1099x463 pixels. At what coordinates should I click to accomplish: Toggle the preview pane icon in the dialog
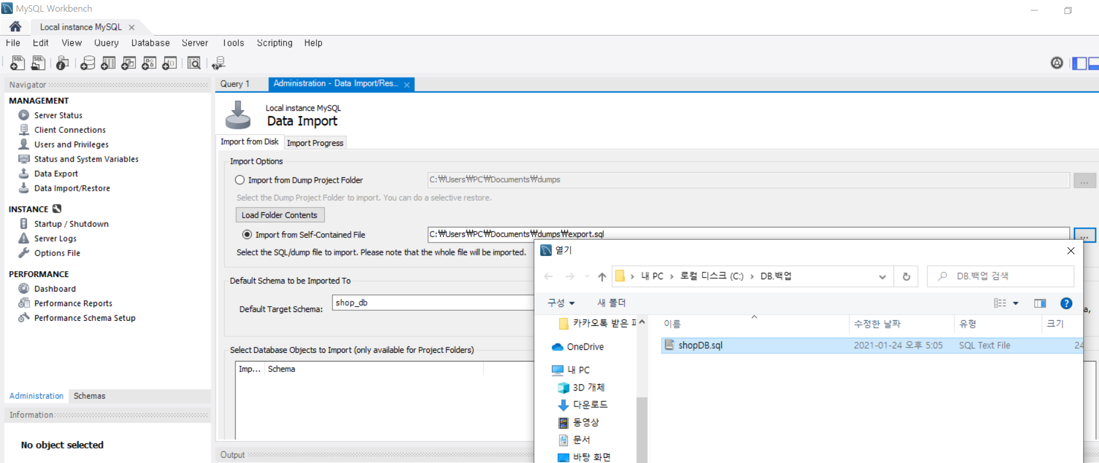1040,303
